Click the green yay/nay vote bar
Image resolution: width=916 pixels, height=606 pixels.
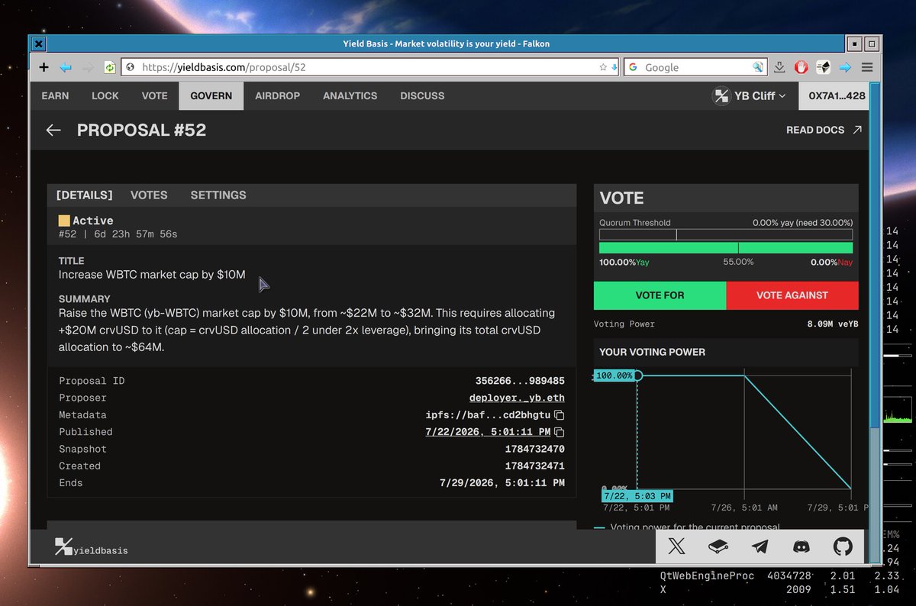coord(726,248)
